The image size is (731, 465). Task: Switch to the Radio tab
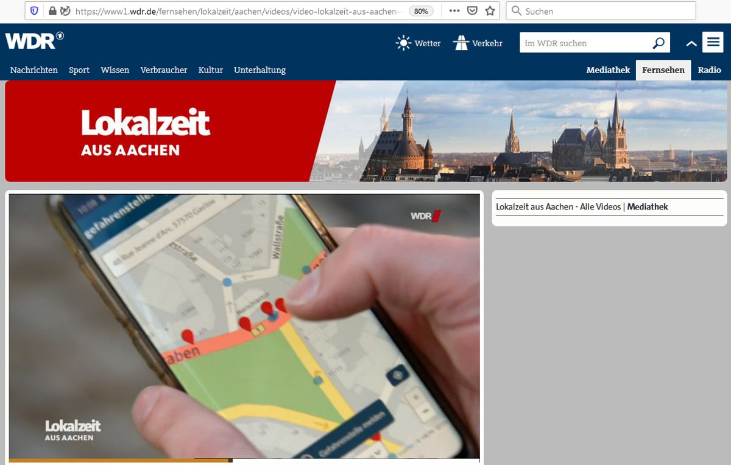pos(710,70)
